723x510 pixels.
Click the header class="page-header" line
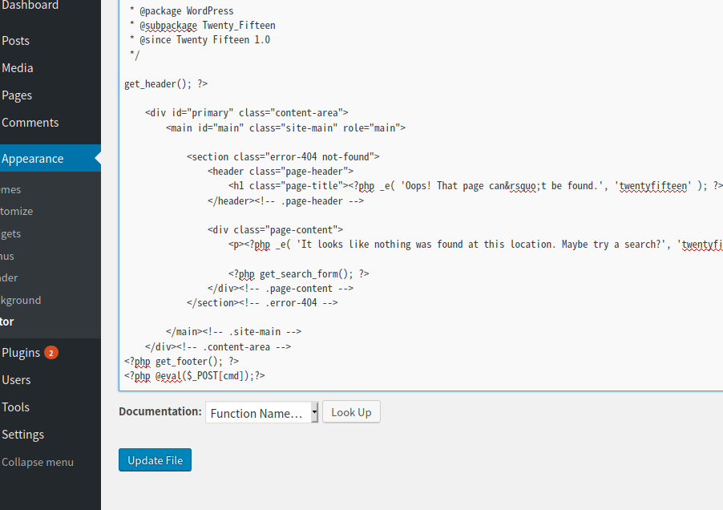click(281, 172)
